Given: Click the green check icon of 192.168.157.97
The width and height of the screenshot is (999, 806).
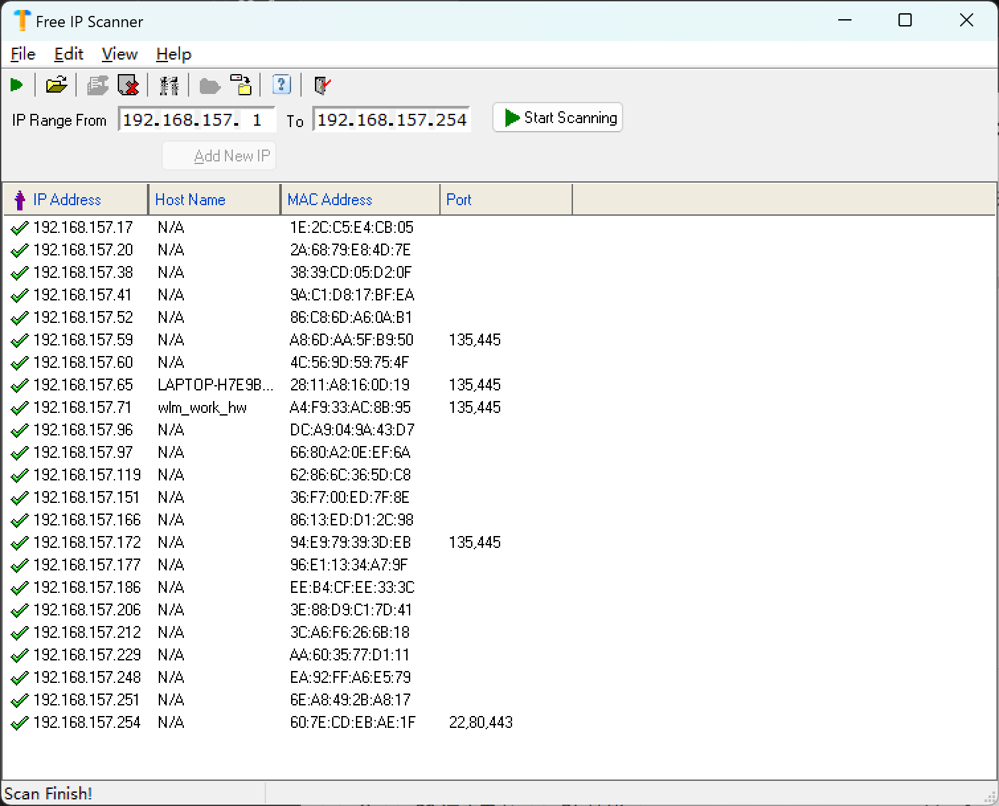Looking at the screenshot, I should [20, 453].
